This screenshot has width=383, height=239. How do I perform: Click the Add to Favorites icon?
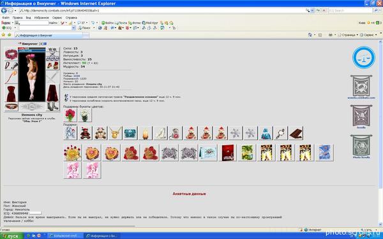tap(10, 35)
